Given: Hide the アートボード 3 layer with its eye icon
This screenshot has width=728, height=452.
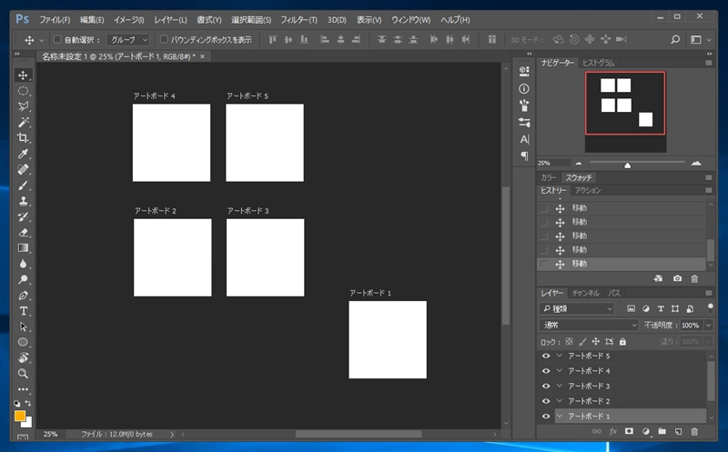Looking at the screenshot, I should (546, 386).
